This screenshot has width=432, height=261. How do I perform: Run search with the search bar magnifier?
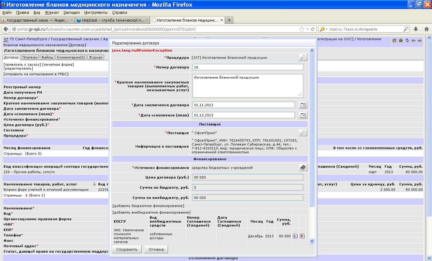[406, 29]
